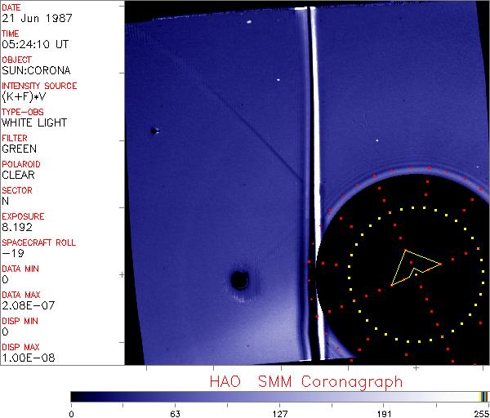
Task: Click the color bar at tick 127
Action: pos(280,396)
